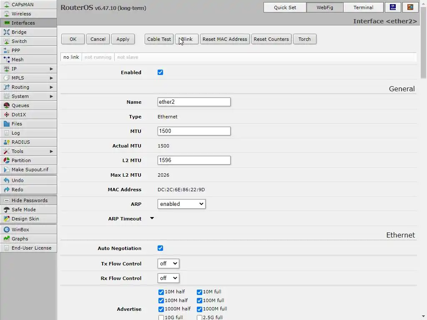Click the WinBox icon in sidebar
Screen dimensions: 427x320
(7, 230)
